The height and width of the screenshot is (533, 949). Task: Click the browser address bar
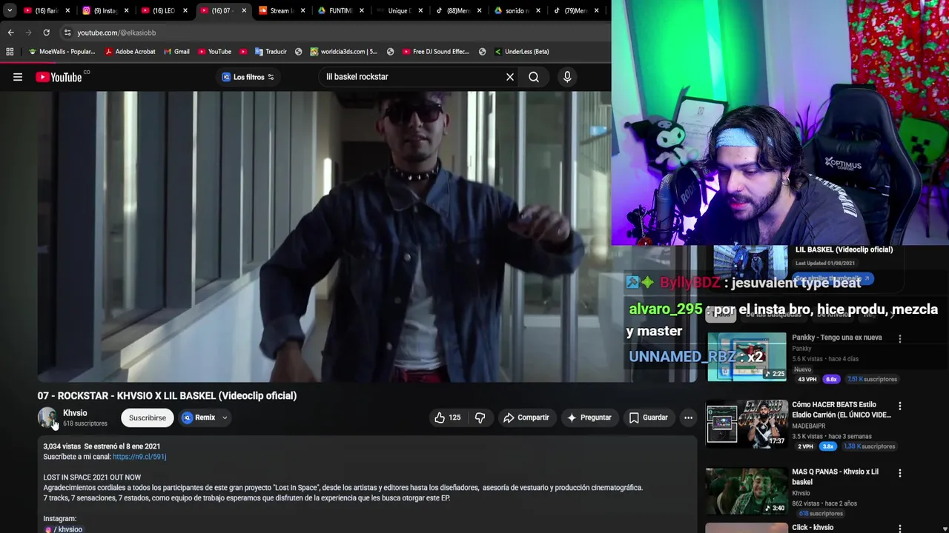[334, 33]
